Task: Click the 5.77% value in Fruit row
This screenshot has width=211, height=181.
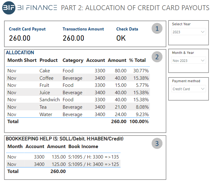Action: [142, 85]
